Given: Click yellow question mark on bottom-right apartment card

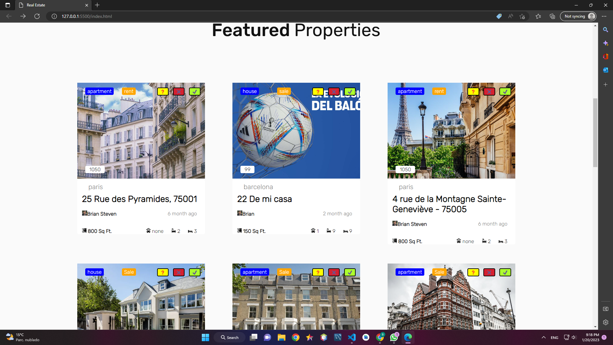Looking at the screenshot, I should coord(473,272).
